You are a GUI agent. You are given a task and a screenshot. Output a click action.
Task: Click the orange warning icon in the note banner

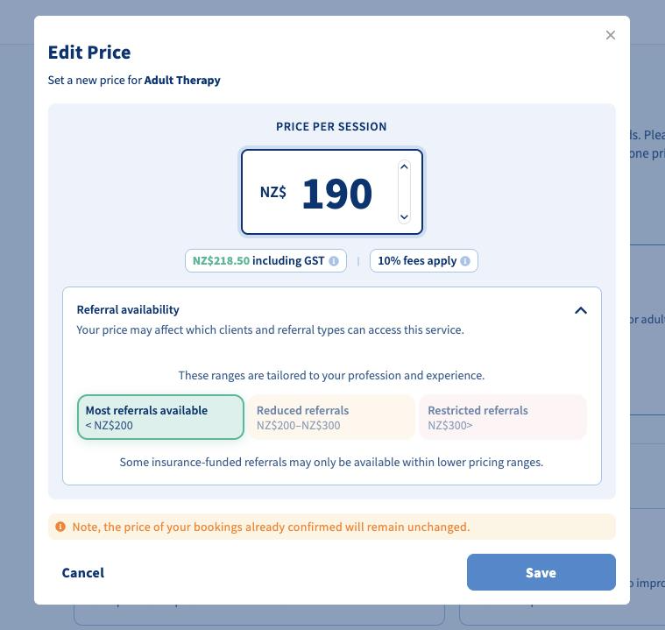coord(60,527)
